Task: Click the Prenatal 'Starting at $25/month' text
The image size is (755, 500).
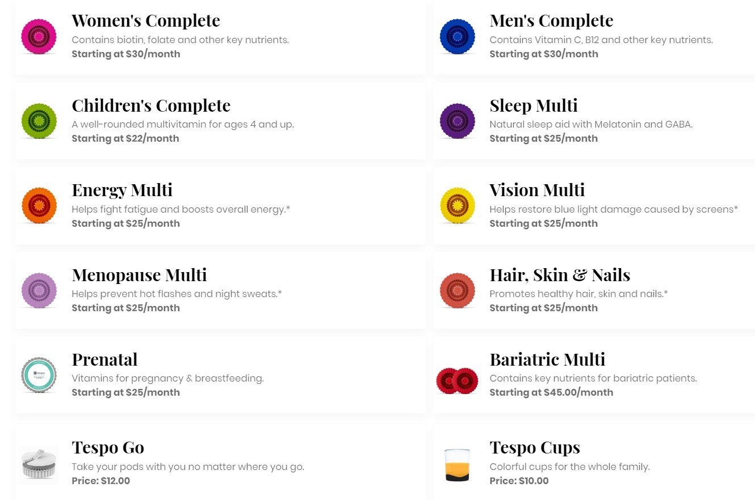Action: pyautogui.click(x=125, y=392)
